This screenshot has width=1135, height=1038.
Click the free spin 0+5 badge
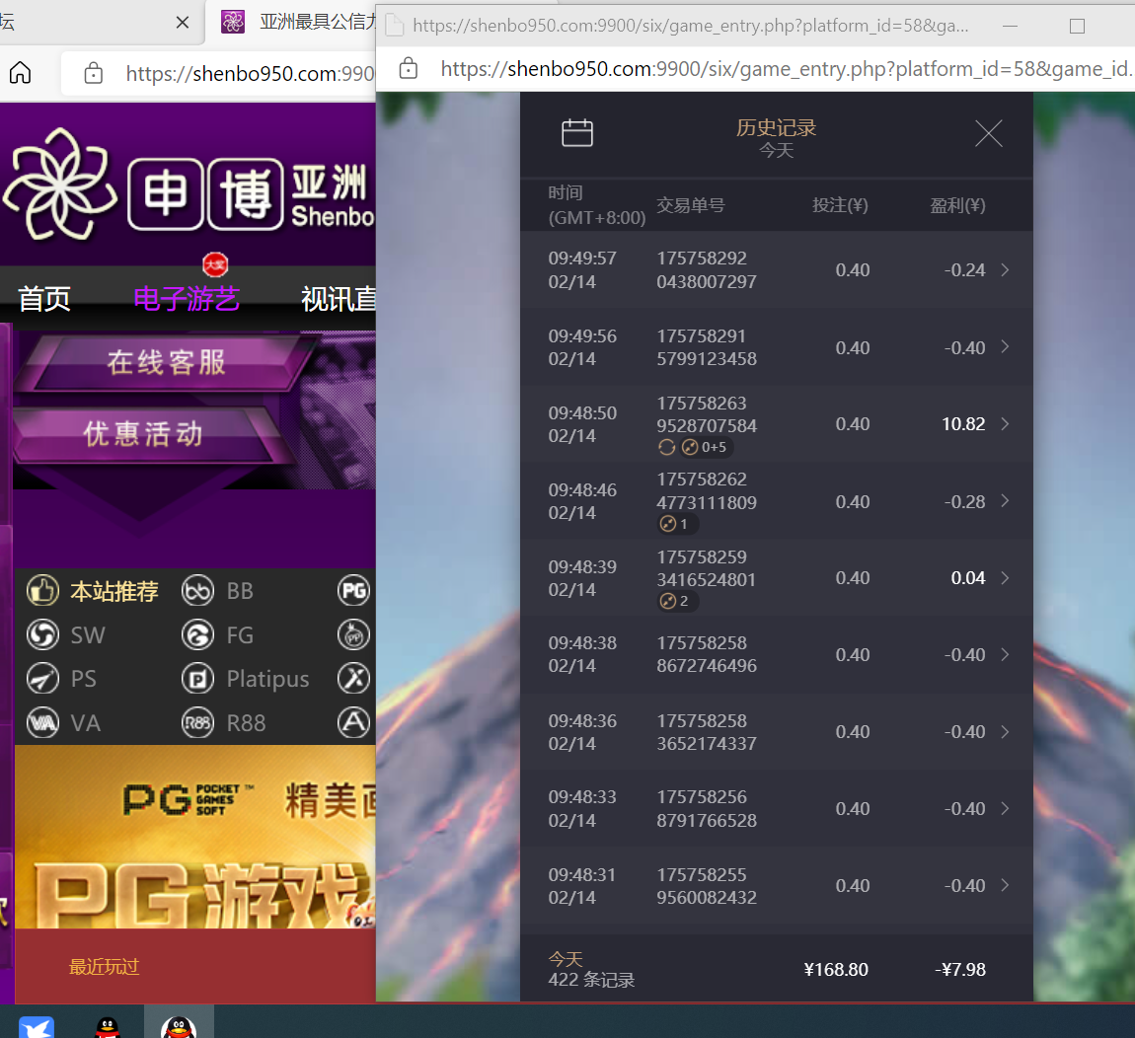click(x=706, y=447)
